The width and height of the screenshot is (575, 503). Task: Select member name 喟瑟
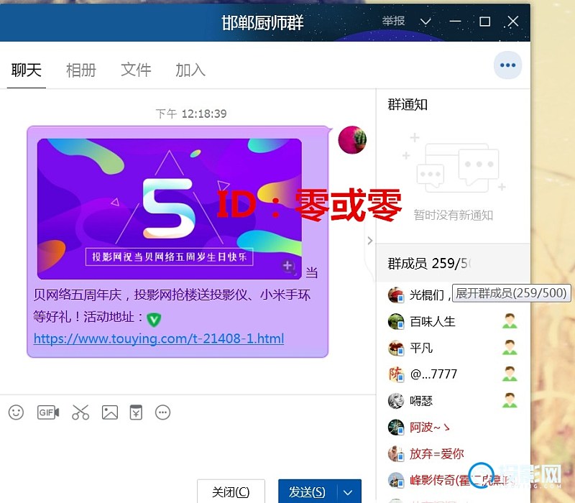[421, 401]
